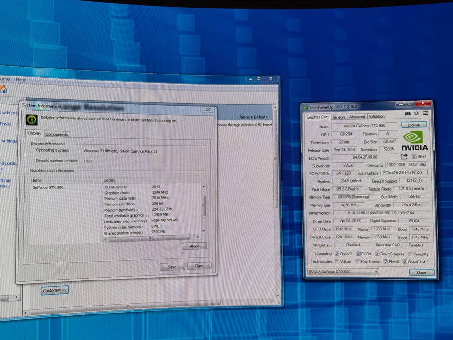Click the details list horizontal scroll right arrow
This screenshot has height=340, width=453.
pos(198,237)
